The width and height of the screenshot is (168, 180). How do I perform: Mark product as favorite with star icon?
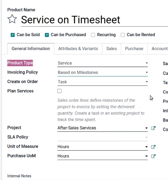[12, 19]
